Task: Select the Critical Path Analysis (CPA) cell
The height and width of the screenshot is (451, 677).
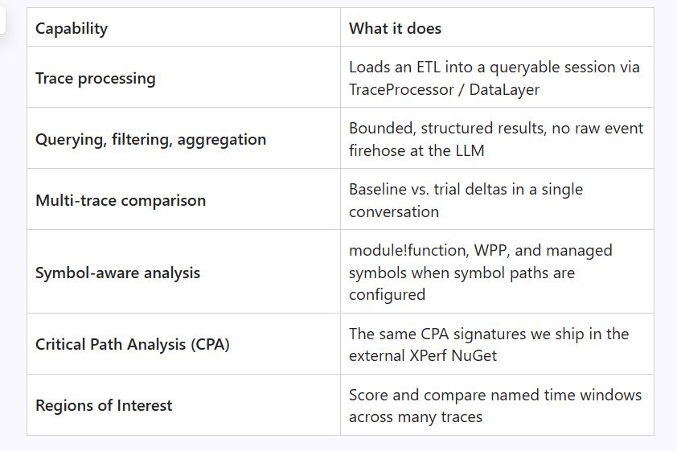Action: click(x=183, y=344)
